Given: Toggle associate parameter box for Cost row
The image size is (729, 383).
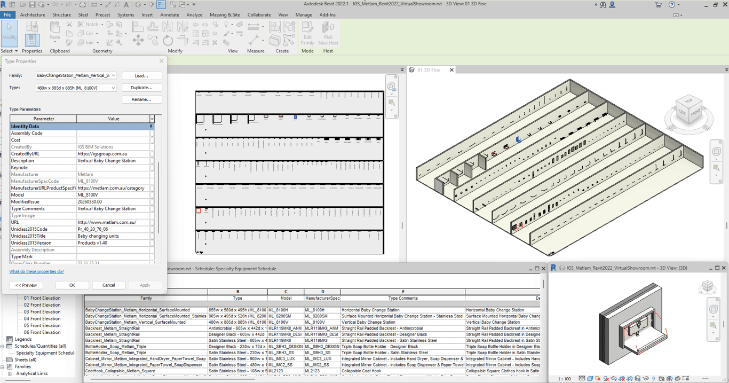Looking at the screenshot, I should 152,140.
